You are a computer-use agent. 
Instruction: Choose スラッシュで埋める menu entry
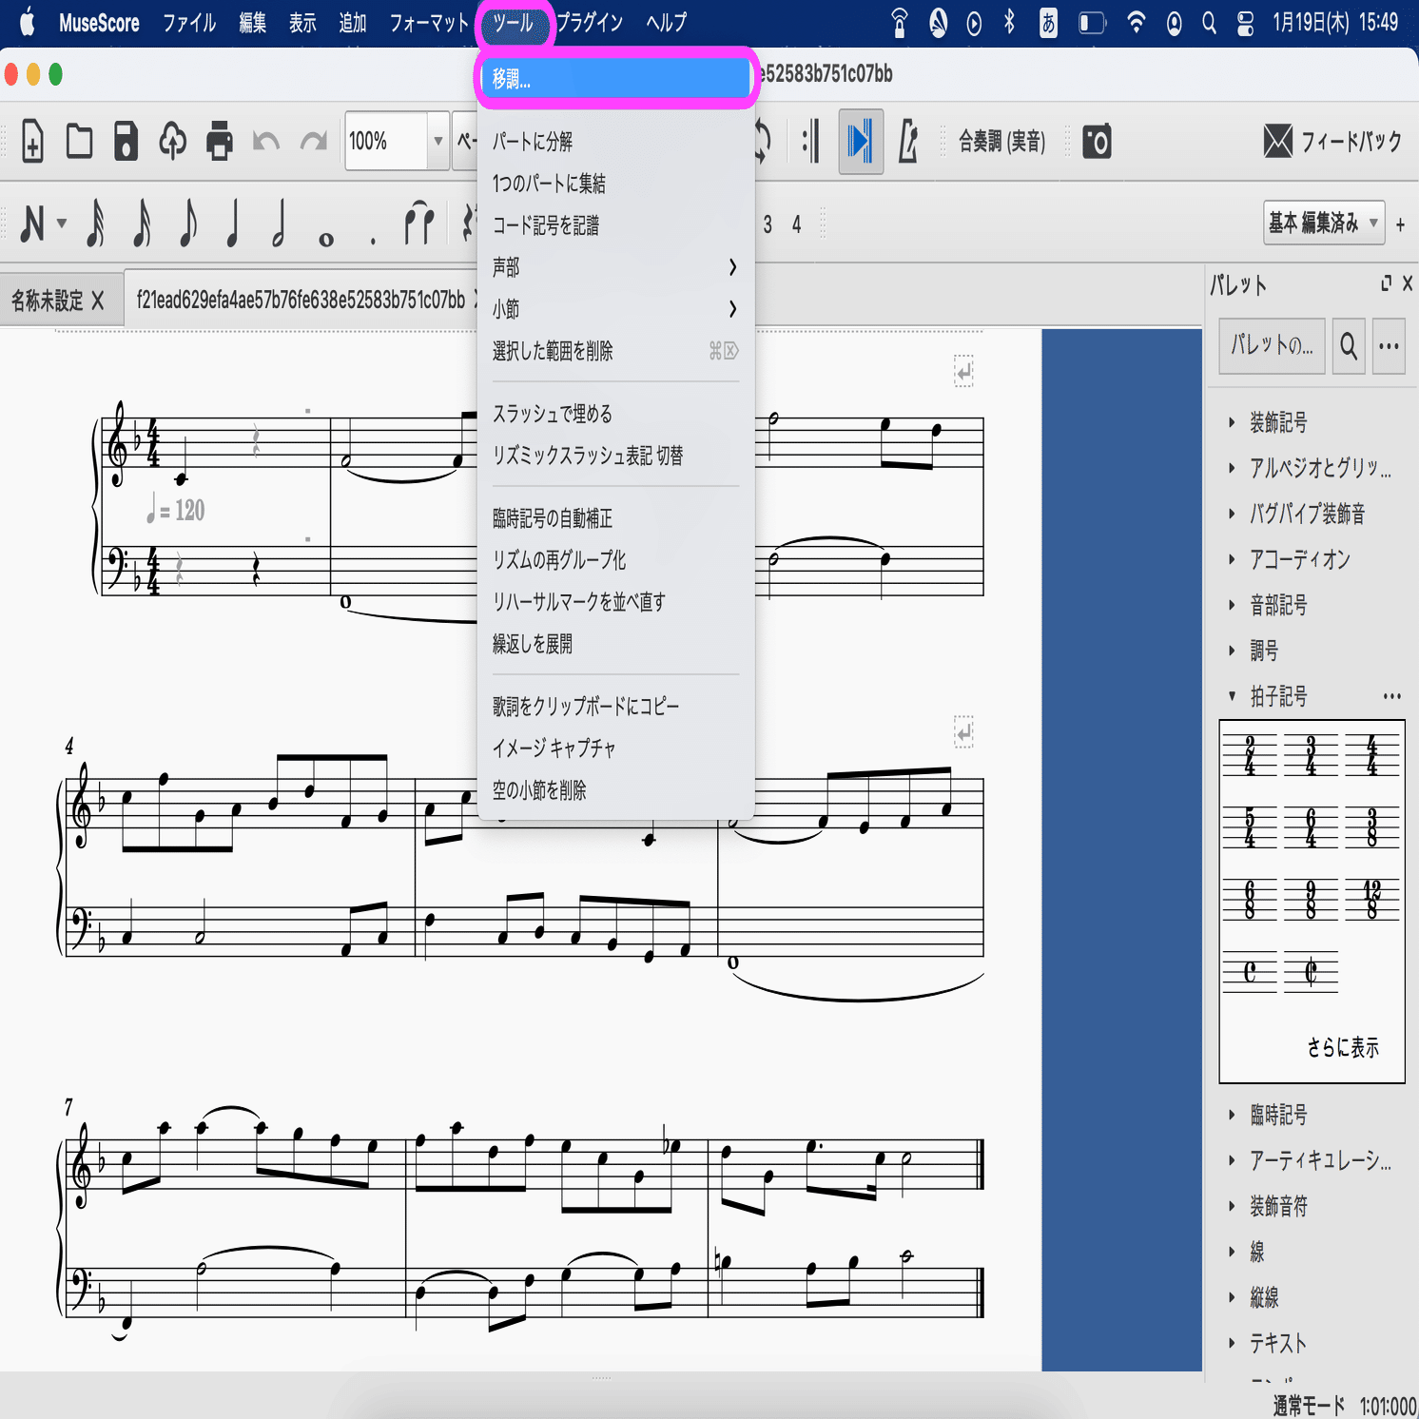615,414
